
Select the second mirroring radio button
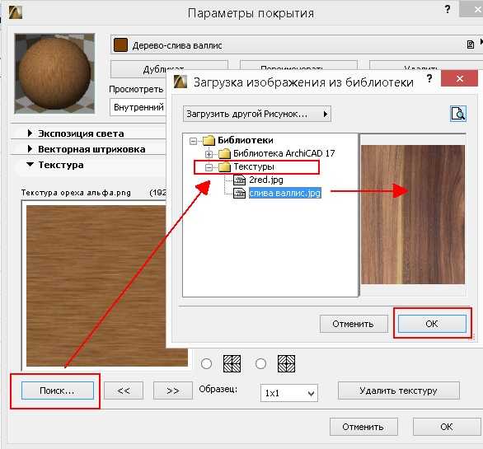(260, 363)
